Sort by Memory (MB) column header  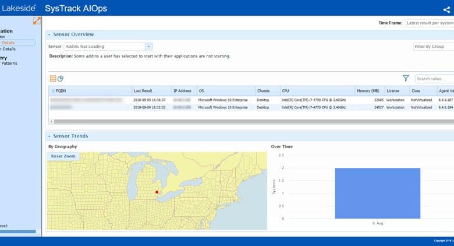(370, 91)
